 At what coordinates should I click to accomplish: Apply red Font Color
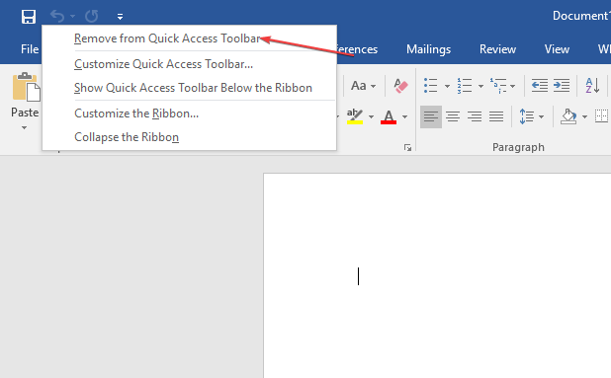389,116
